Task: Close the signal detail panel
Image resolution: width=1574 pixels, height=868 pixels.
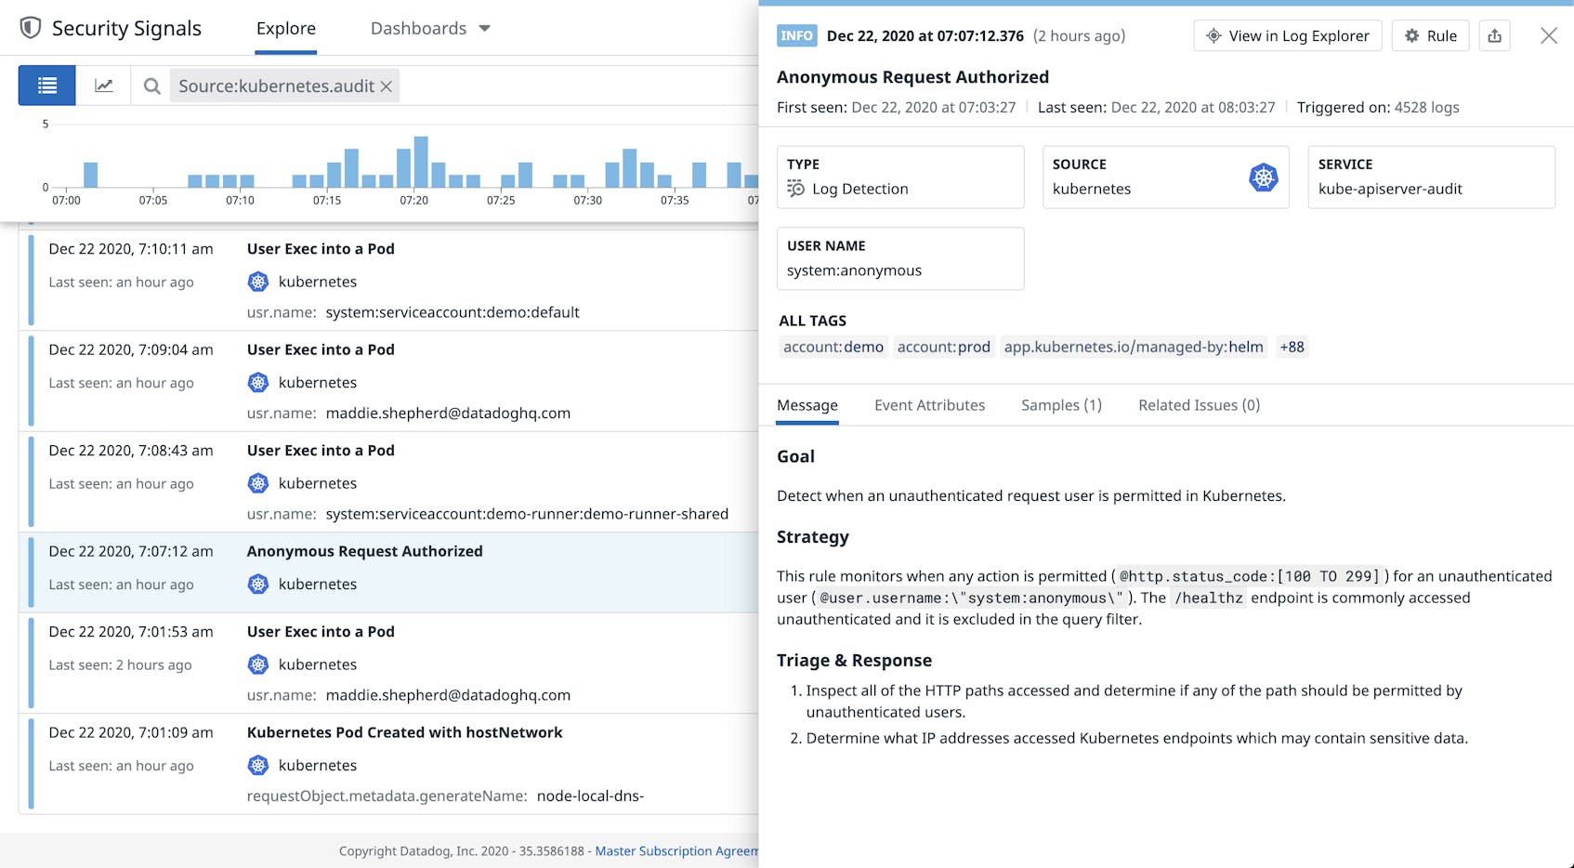Action: [1549, 35]
